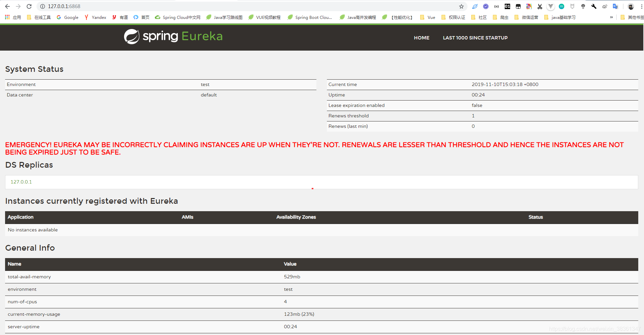This screenshot has height=335, width=644.
Task: Open the 应用 apps shortcut
Action: click(x=13, y=17)
